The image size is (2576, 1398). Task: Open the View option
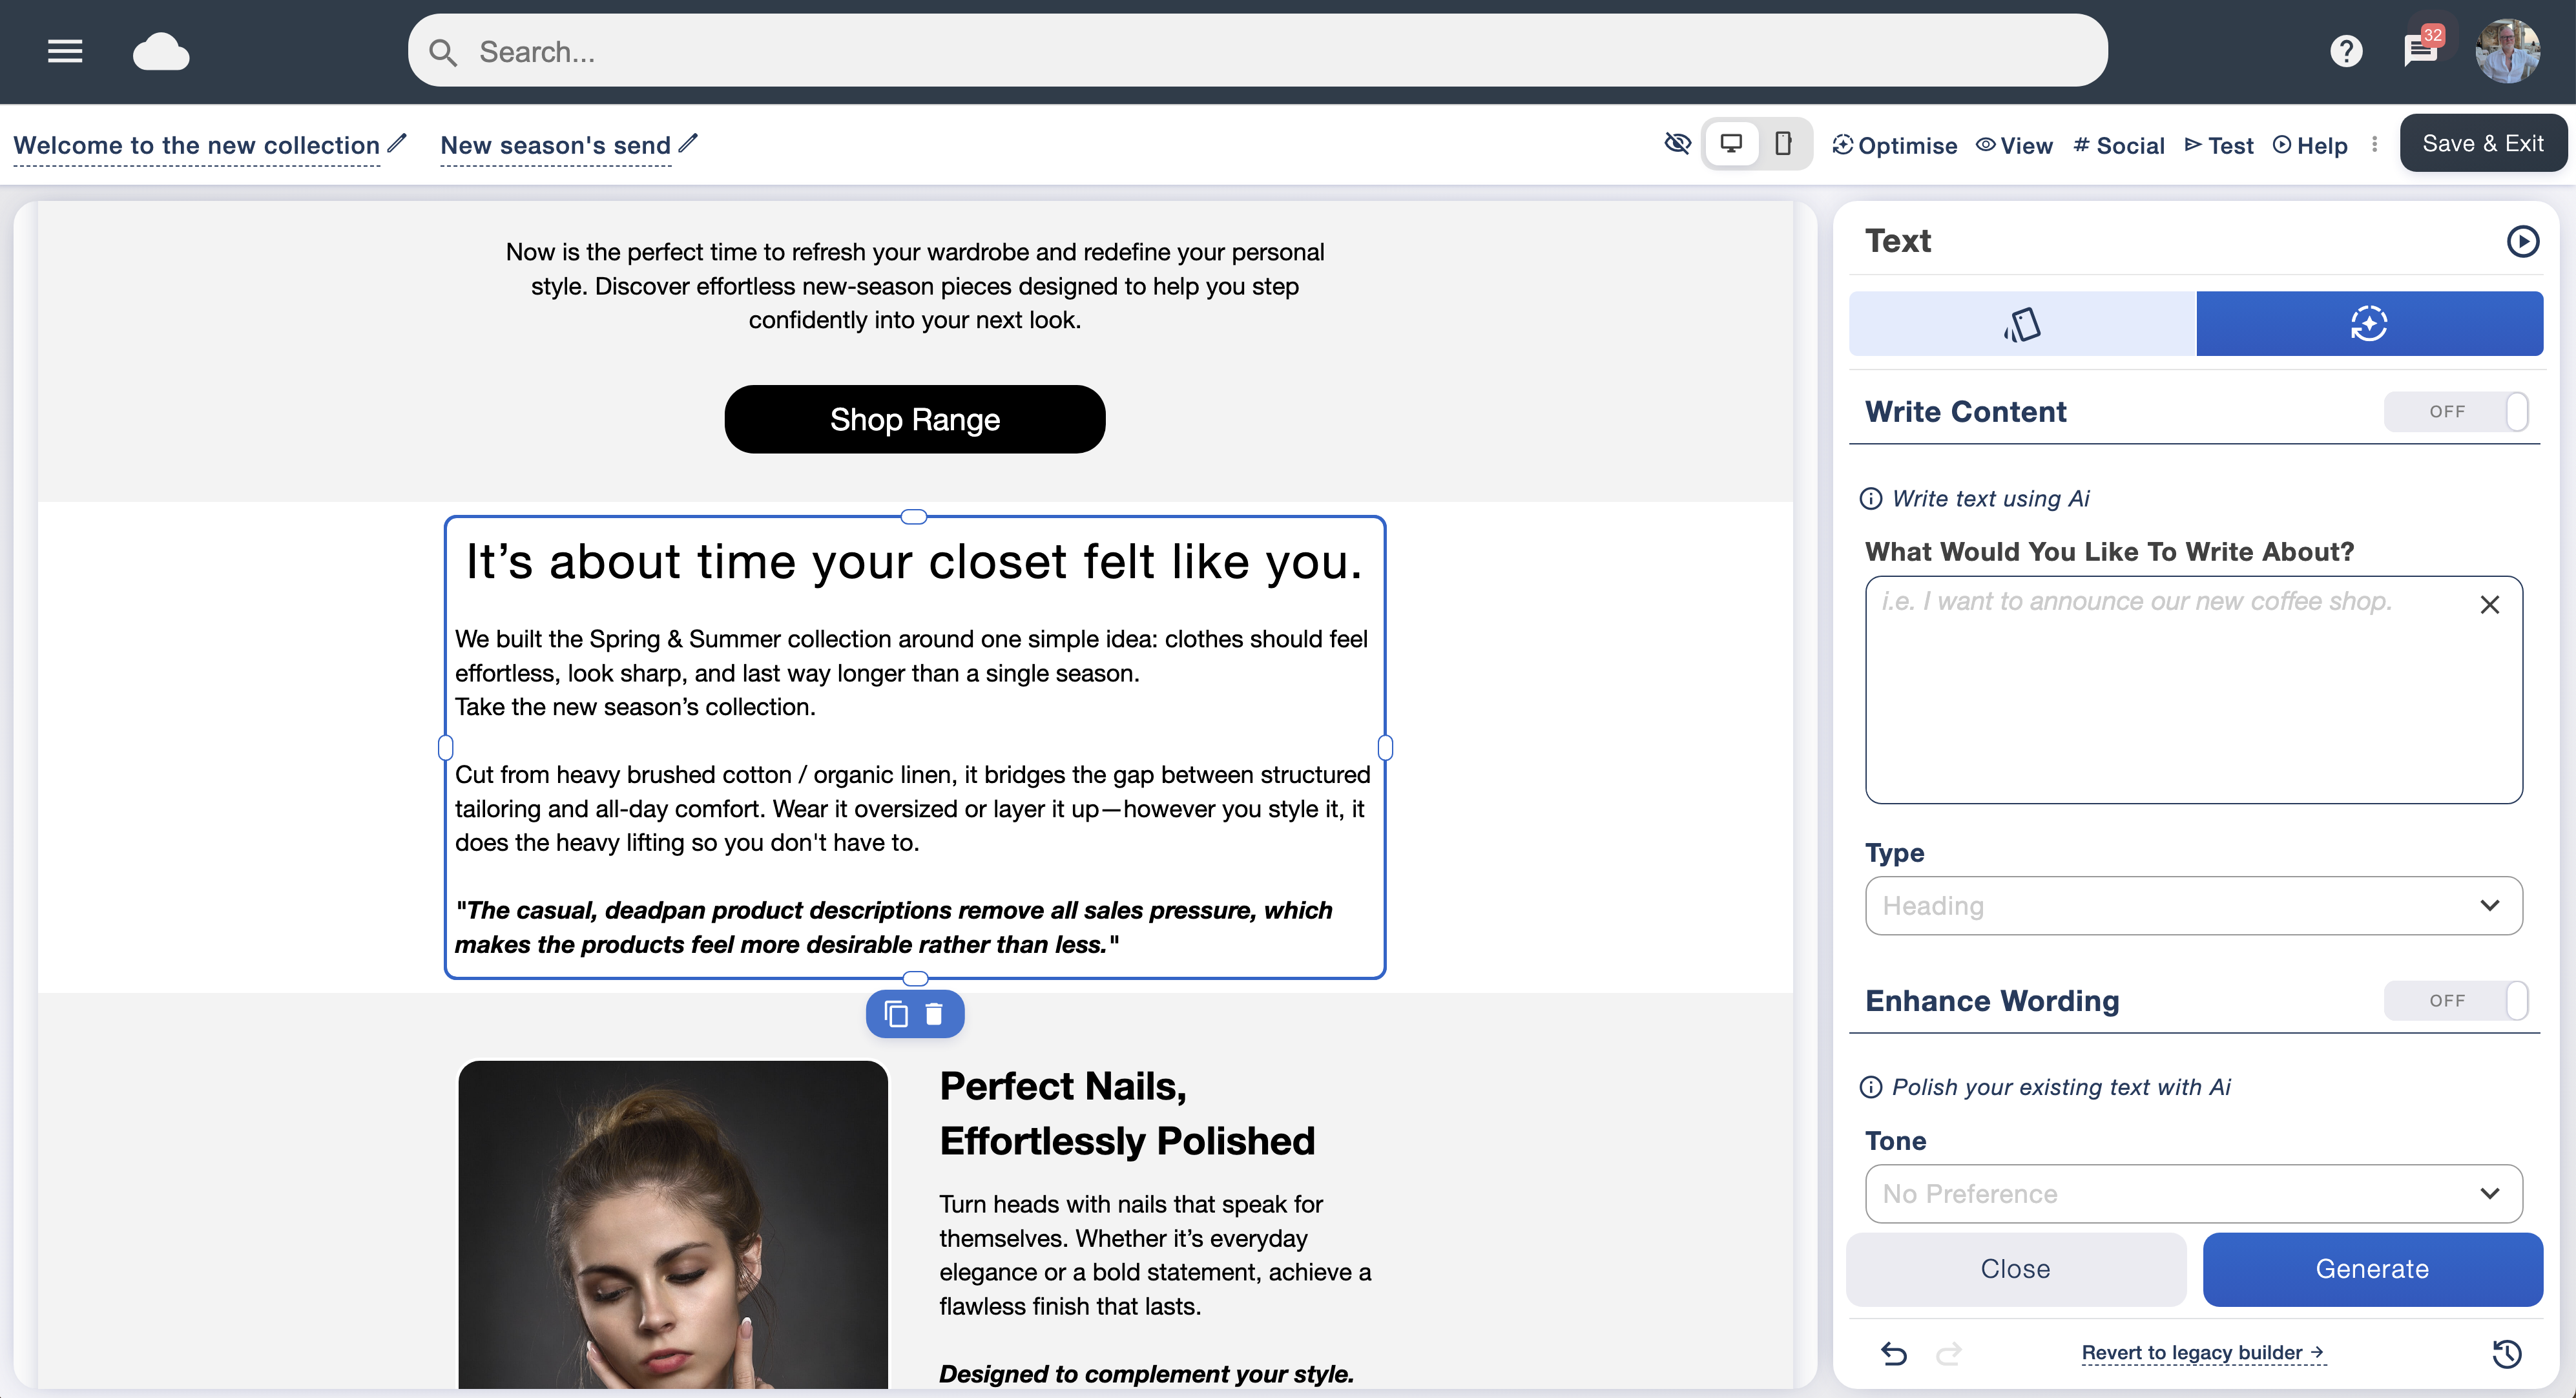2014,146
